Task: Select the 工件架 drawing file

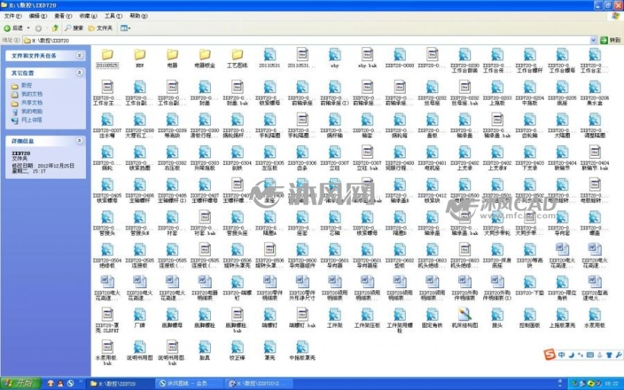Action: [x=335, y=319]
